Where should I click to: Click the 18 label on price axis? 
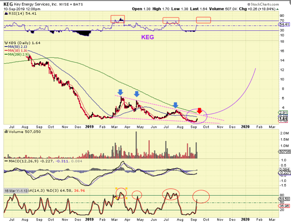pos(282,41)
